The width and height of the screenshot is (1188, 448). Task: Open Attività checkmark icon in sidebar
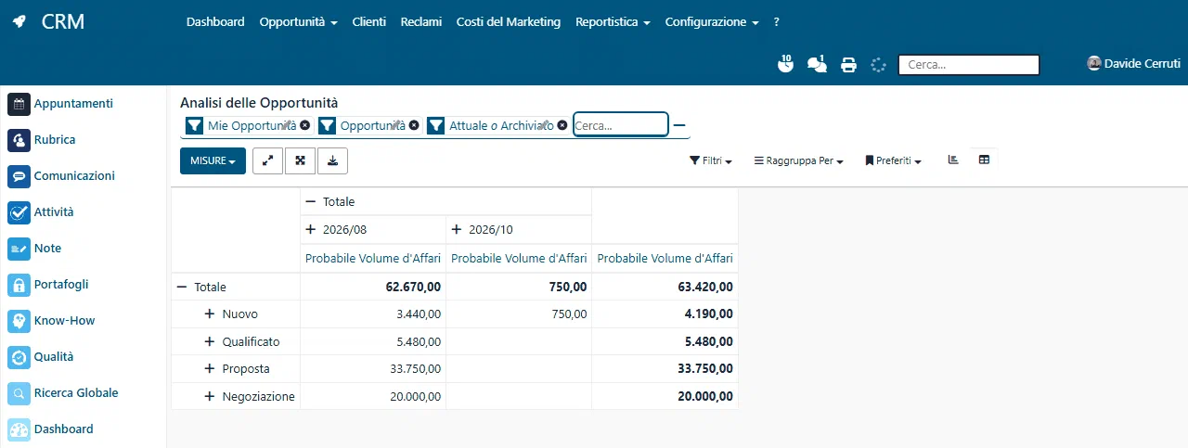tap(19, 212)
